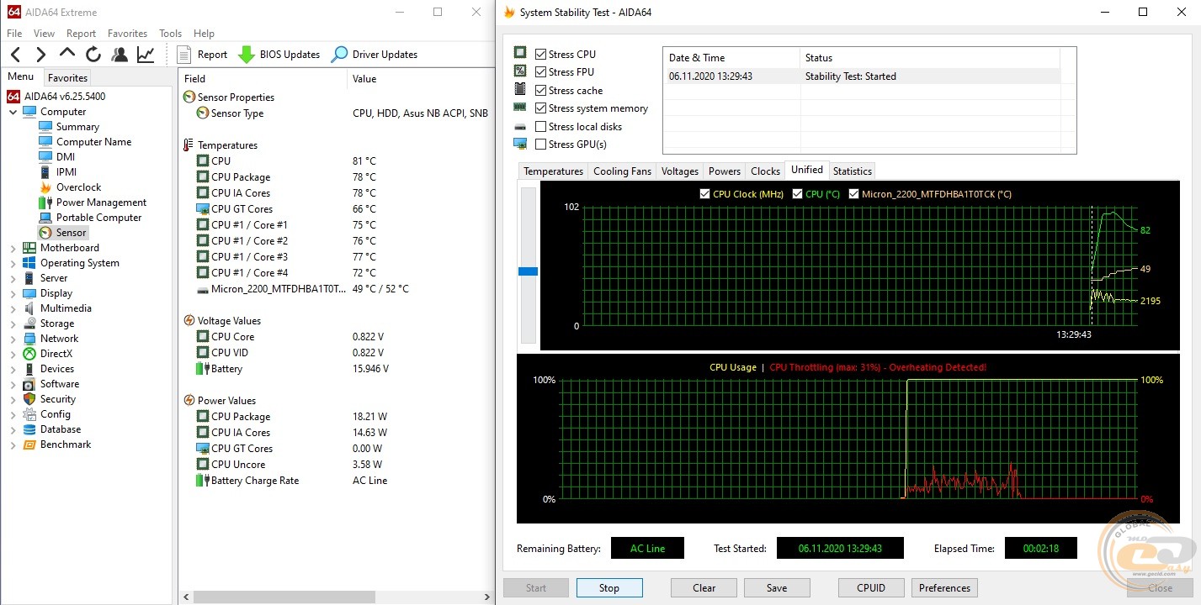Select the Sensor gauge icon in tree

[45, 233]
